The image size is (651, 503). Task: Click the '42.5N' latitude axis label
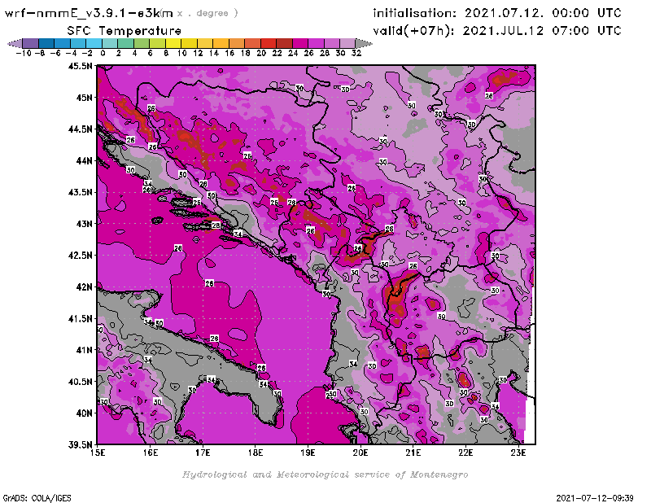(x=80, y=256)
